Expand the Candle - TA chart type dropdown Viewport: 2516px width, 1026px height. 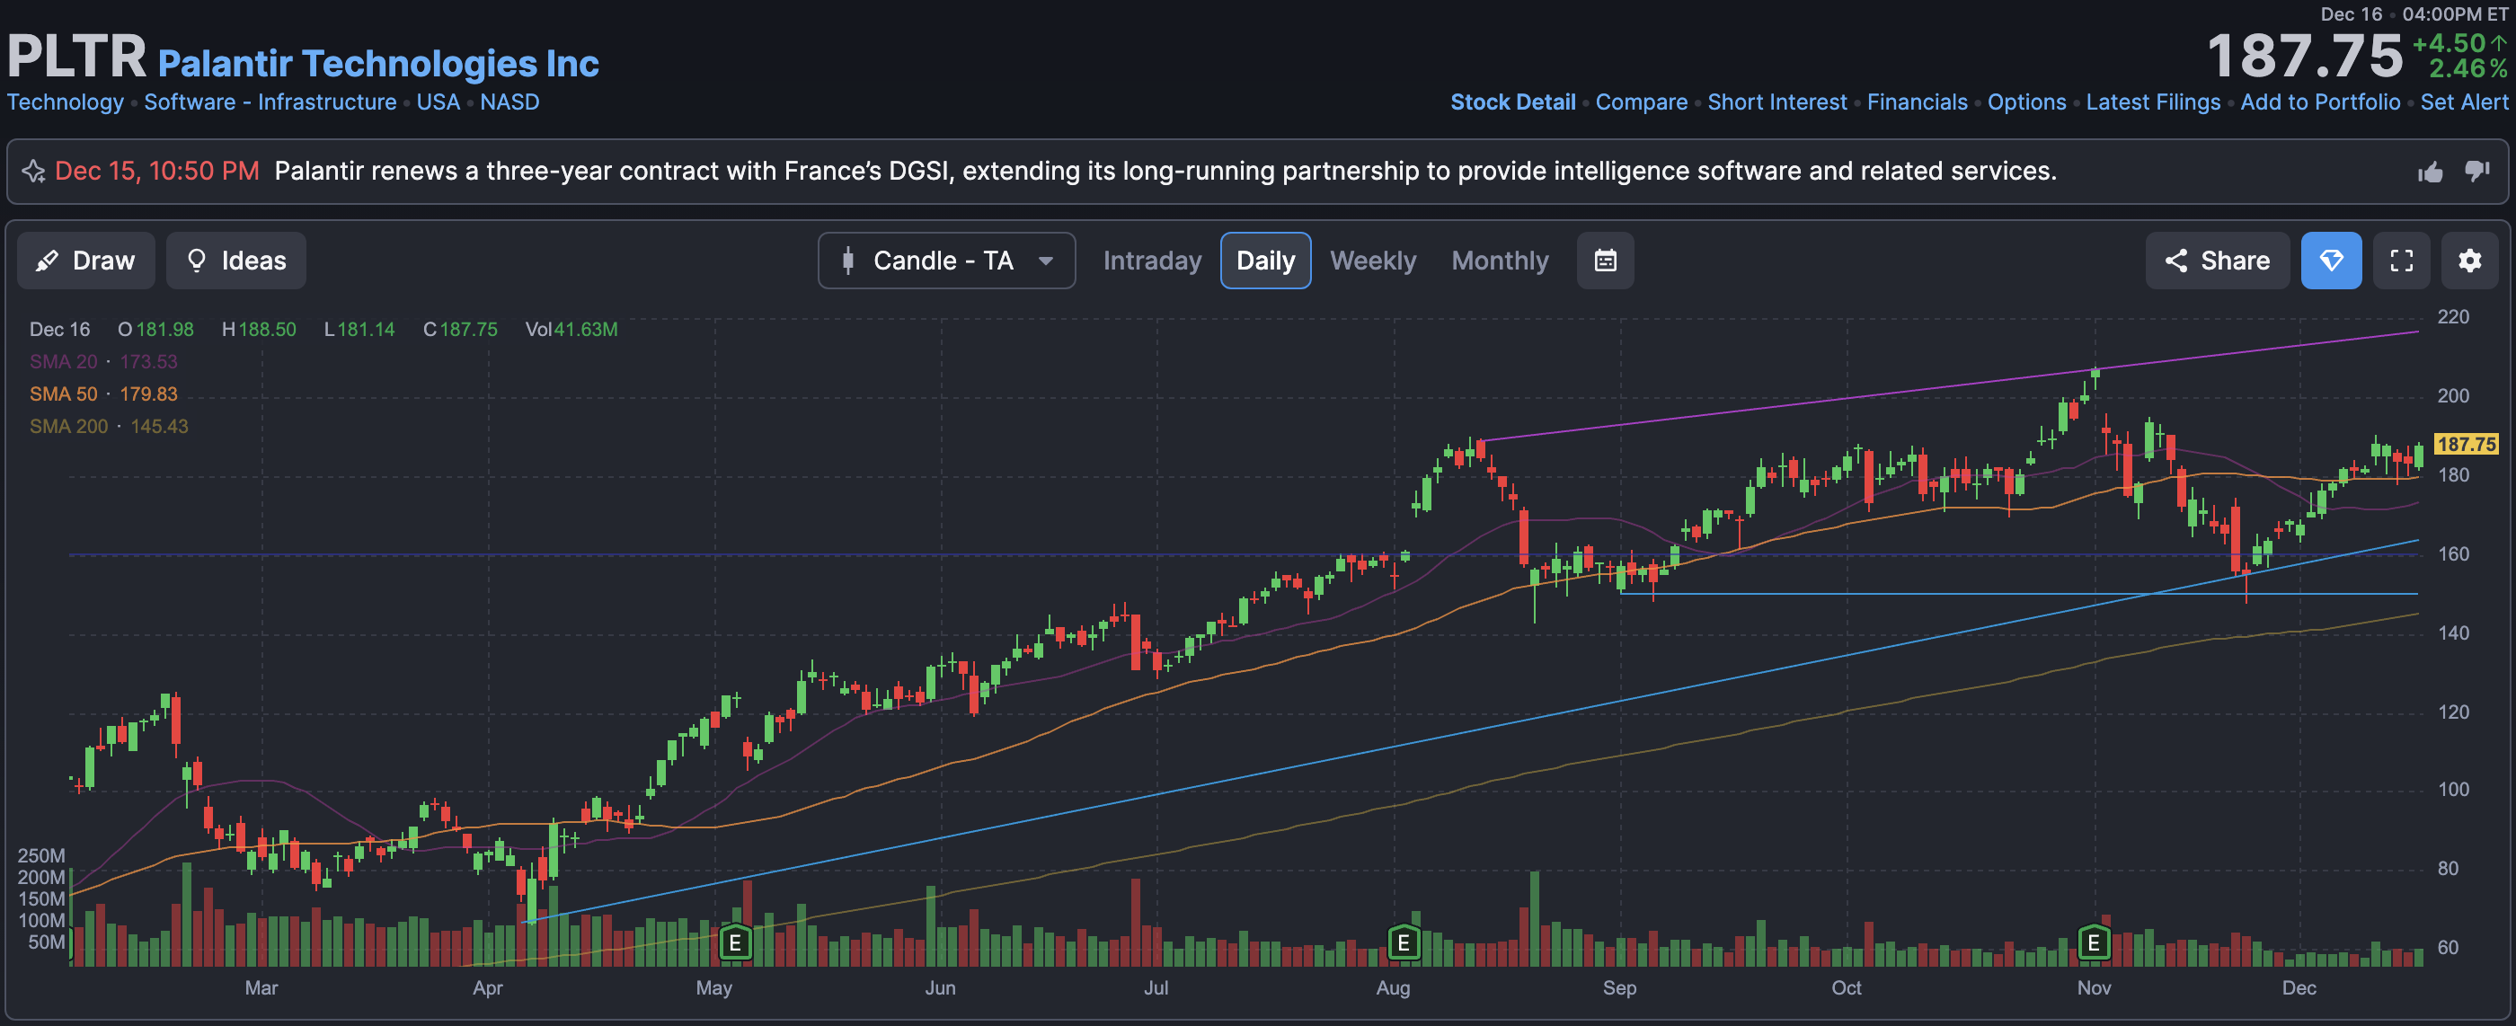[x=945, y=261]
